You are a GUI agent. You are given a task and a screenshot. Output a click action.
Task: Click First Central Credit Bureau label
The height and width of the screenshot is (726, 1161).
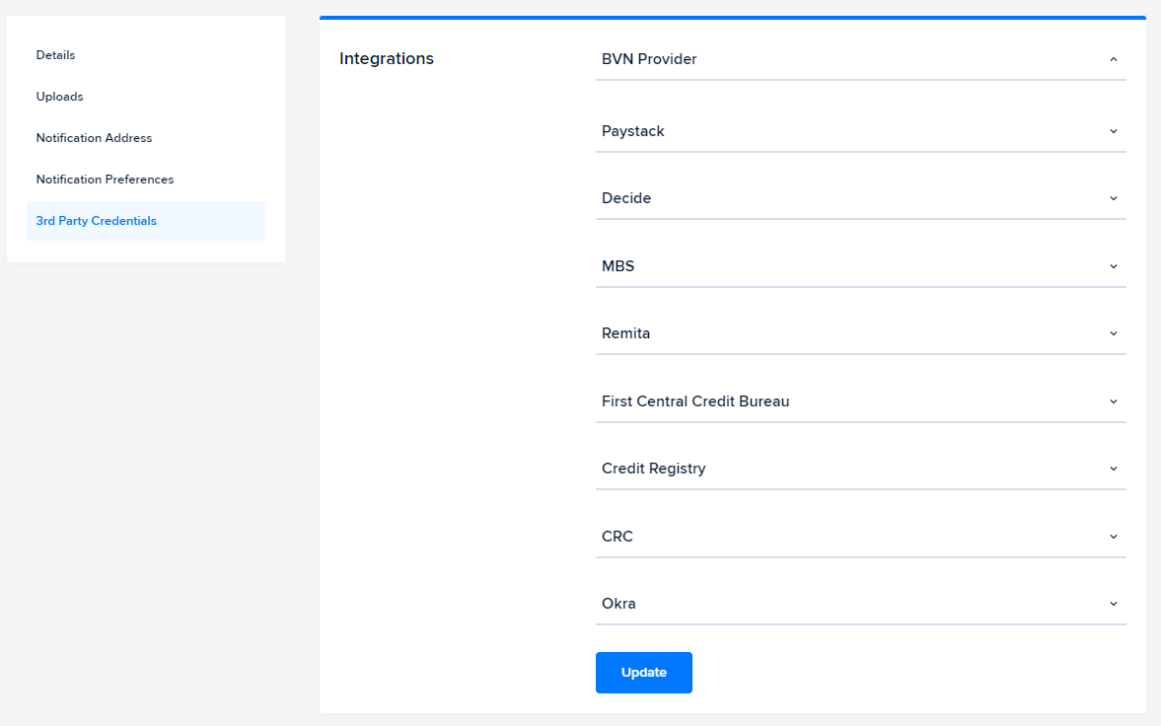pos(695,401)
